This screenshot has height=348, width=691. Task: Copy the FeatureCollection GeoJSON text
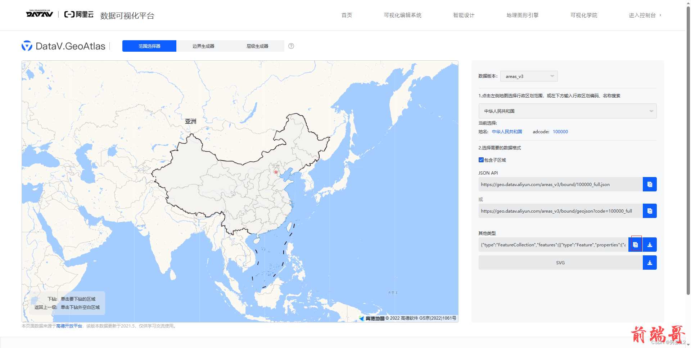pos(636,245)
